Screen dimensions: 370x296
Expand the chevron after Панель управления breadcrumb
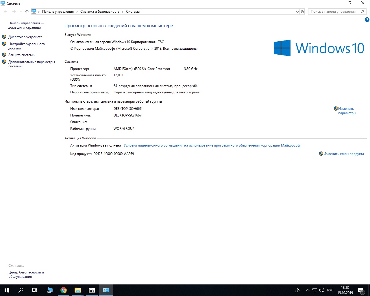click(x=77, y=12)
